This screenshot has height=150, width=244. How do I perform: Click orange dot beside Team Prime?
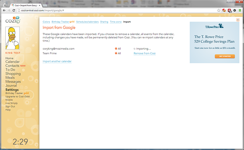point(116,53)
